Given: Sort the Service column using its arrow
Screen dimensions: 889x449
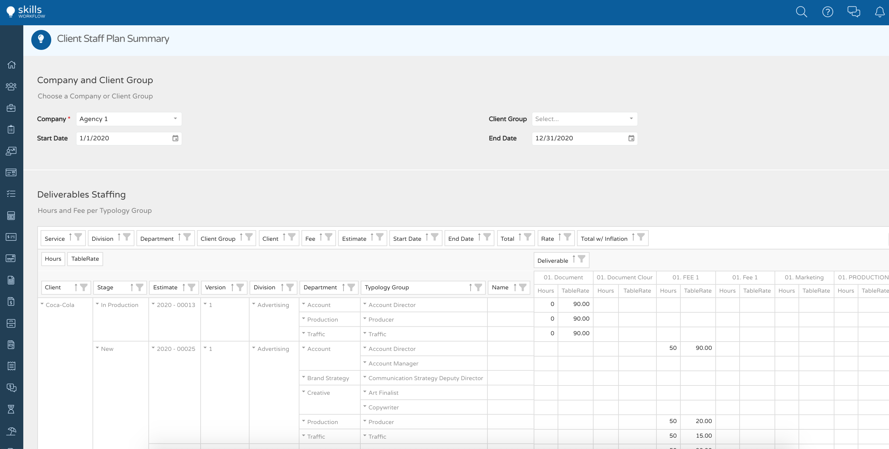Looking at the screenshot, I should (x=71, y=237).
